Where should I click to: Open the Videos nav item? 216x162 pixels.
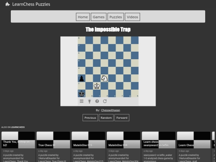click(132, 17)
